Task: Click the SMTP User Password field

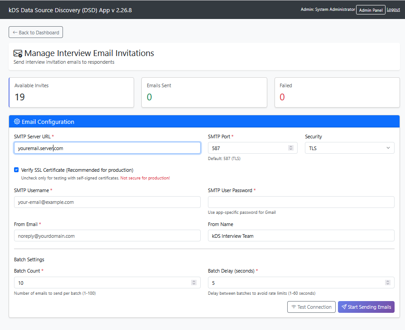Action: (301, 202)
